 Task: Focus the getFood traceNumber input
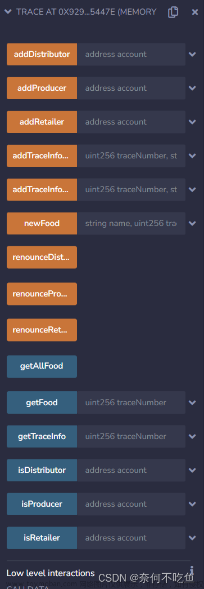click(131, 402)
